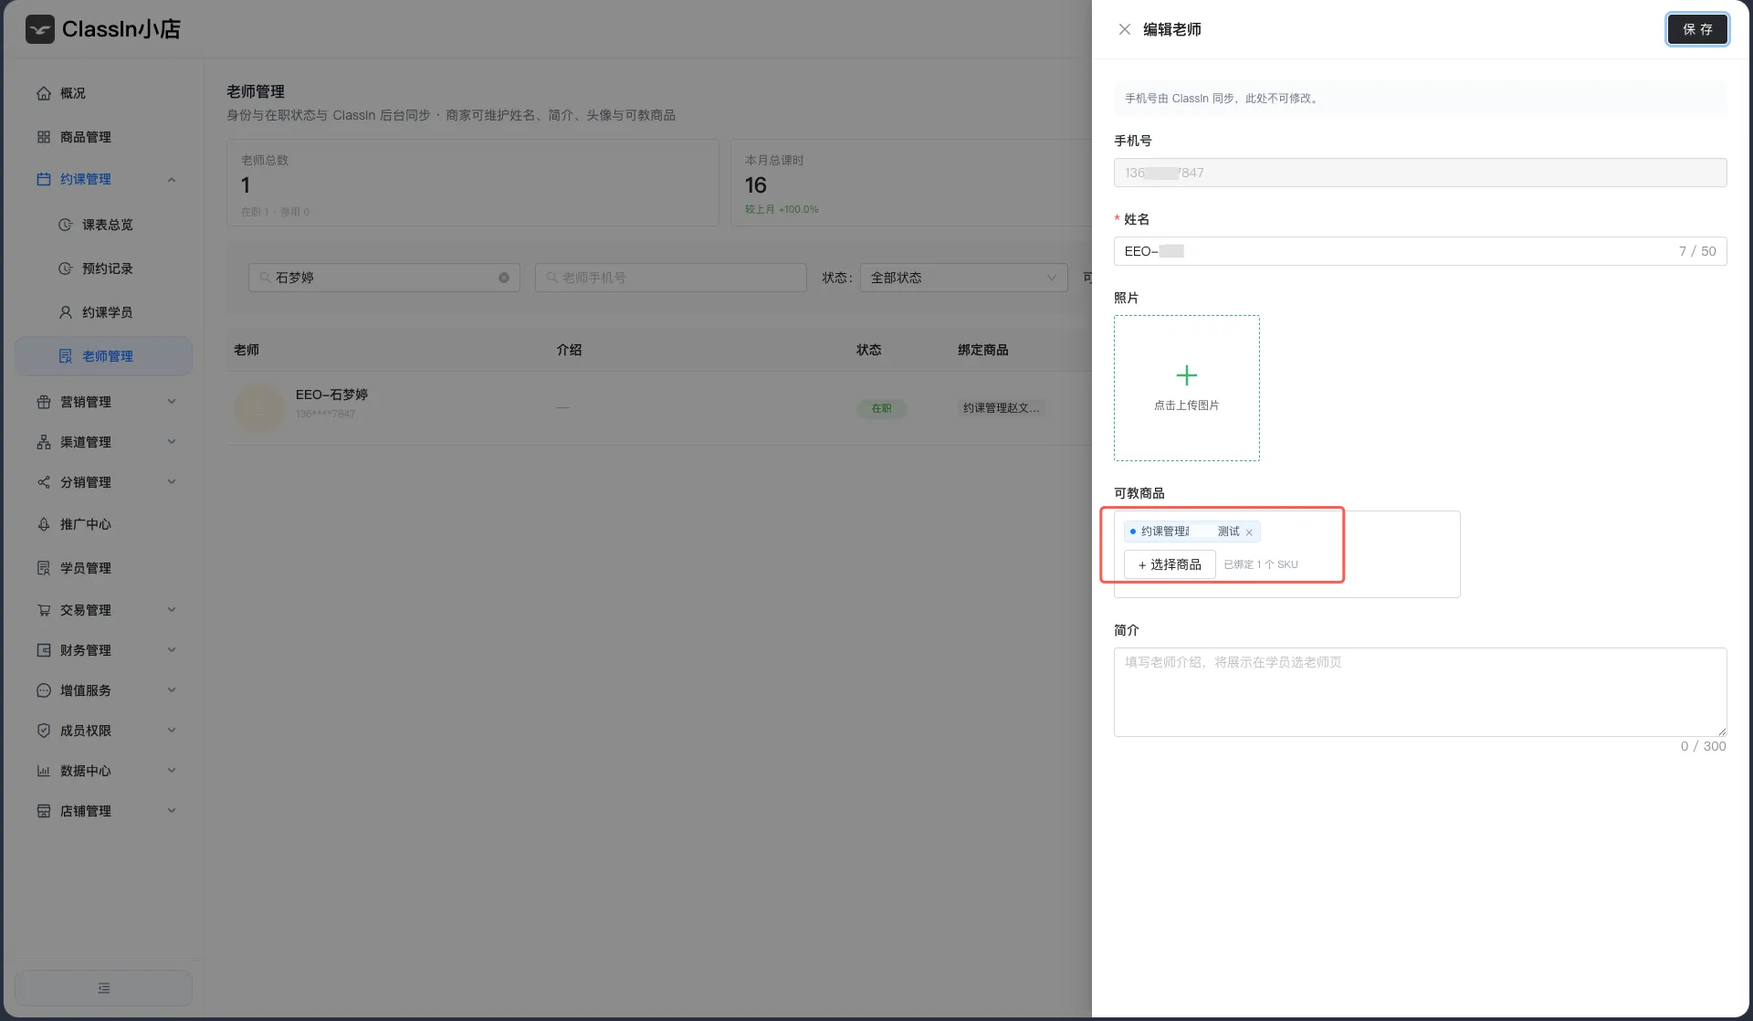Click the 数据中心 chart icon
Image resolution: width=1753 pixels, height=1021 pixels.
[x=44, y=771]
